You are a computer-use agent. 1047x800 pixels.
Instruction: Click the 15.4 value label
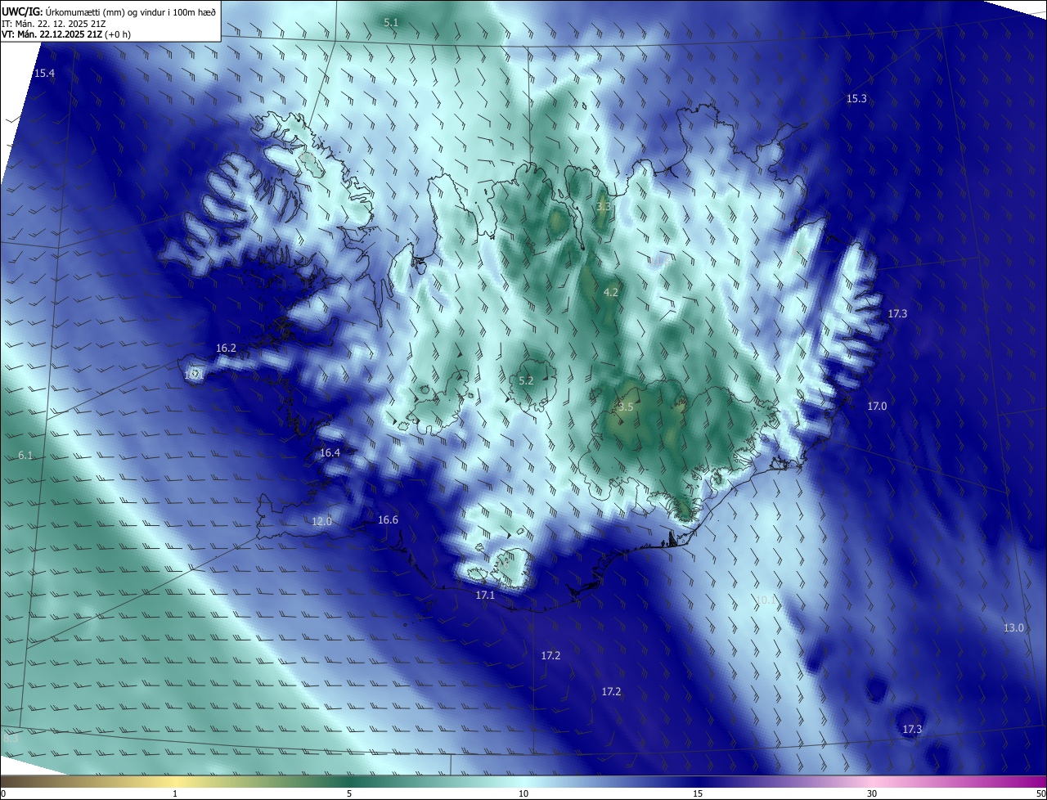[x=44, y=74]
